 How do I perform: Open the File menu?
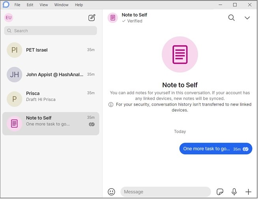point(17,5)
